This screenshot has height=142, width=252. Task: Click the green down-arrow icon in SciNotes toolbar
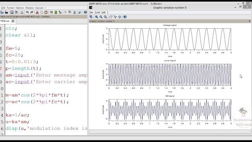(56, 12)
